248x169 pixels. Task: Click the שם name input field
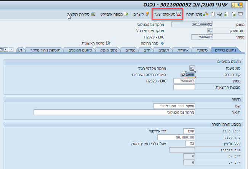174,106
